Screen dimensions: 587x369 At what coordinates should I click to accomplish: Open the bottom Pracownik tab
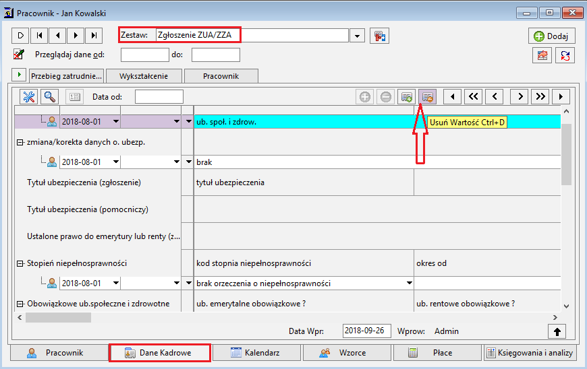[x=59, y=353]
